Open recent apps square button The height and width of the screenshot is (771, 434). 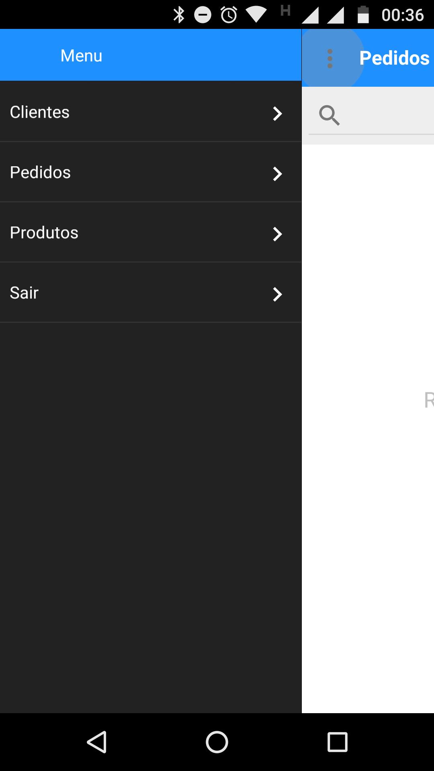pyautogui.click(x=337, y=742)
